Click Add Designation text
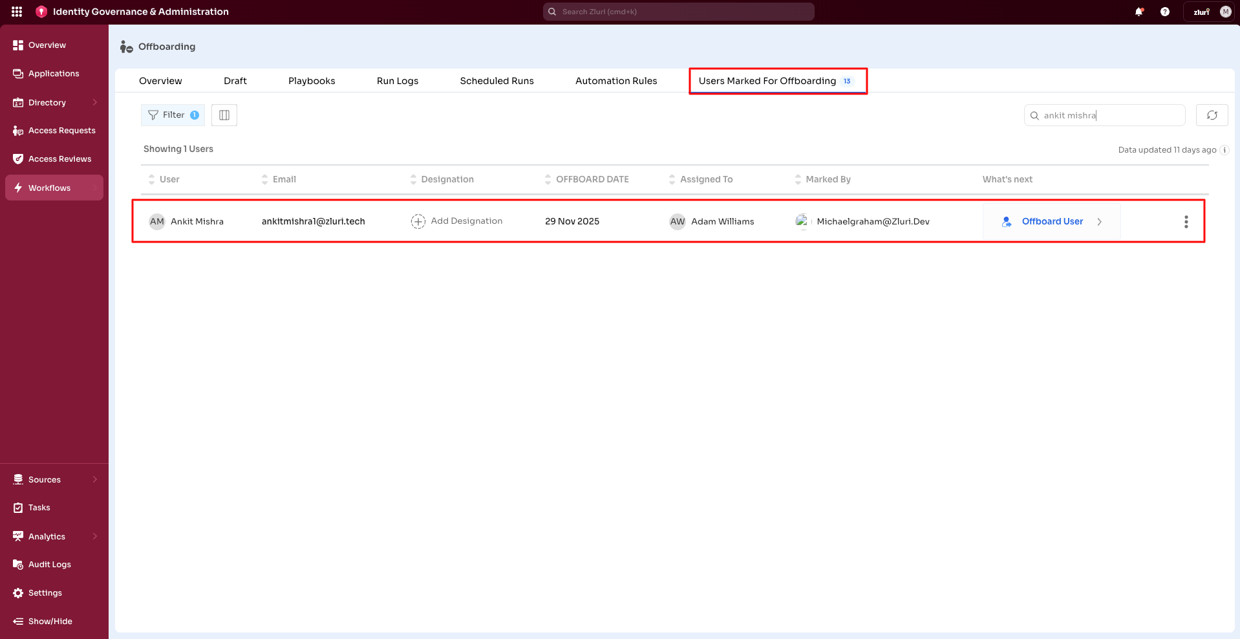1240x639 pixels. [467, 221]
